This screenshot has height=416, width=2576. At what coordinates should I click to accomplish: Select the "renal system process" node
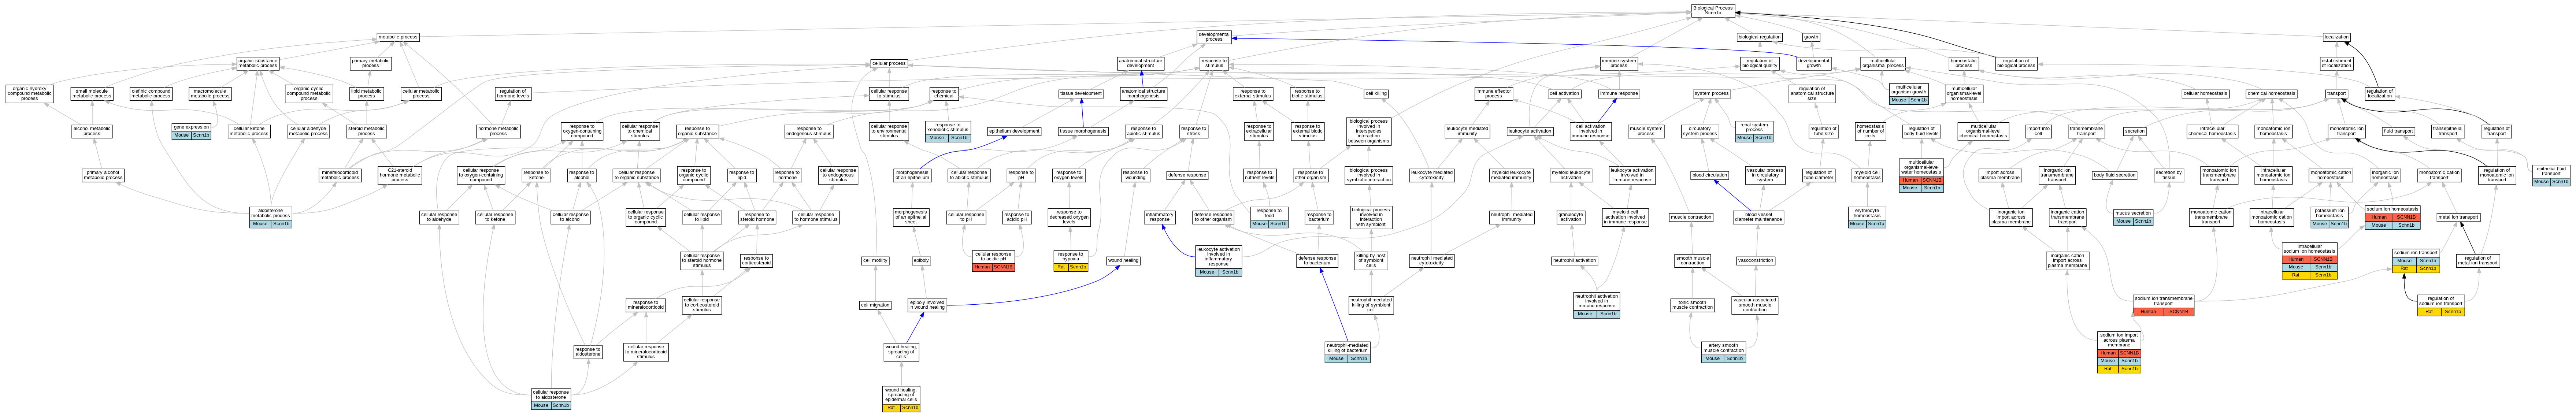coord(1754,132)
